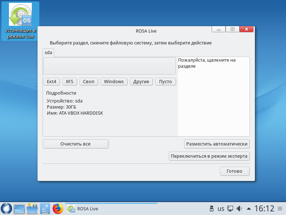The height and width of the screenshot is (215, 286).
Task: Click the USB device tray icon
Action: pos(211,209)
